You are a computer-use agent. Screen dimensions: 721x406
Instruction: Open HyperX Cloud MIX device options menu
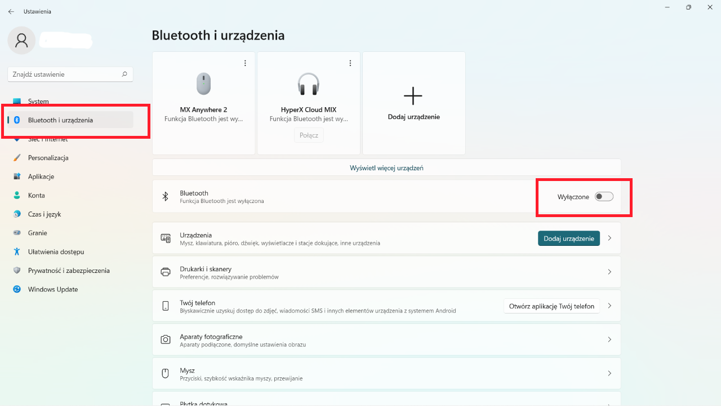point(350,63)
